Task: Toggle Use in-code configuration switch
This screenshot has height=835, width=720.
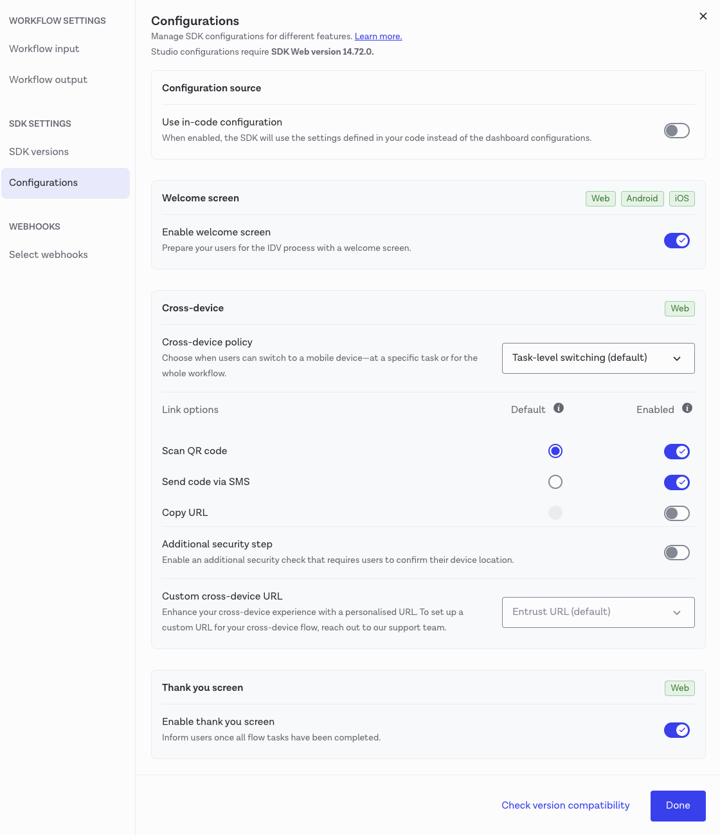Action: 677,131
